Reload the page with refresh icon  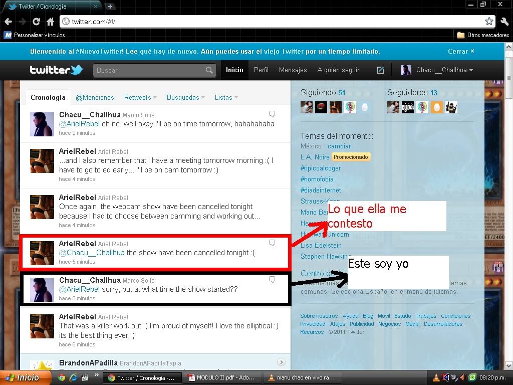tap(36, 22)
